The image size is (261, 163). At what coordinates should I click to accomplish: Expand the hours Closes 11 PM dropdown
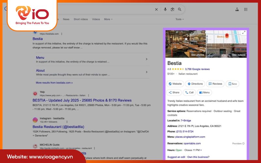tap(193, 150)
